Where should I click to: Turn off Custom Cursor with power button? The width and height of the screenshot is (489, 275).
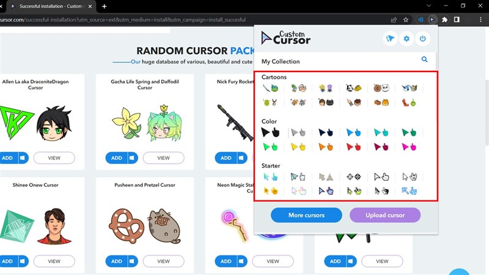click(x=422, y=38)
